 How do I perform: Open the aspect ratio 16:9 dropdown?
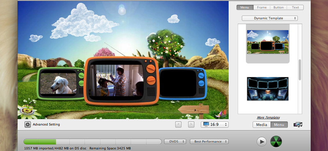pyautogui.click(x=214, y=124)
